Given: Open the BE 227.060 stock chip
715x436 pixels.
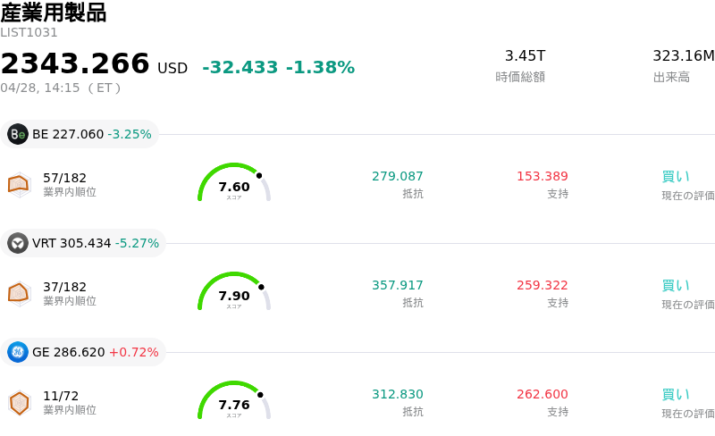Looking at the screenshot, I should pyautogui.click(x=80, y=135).
